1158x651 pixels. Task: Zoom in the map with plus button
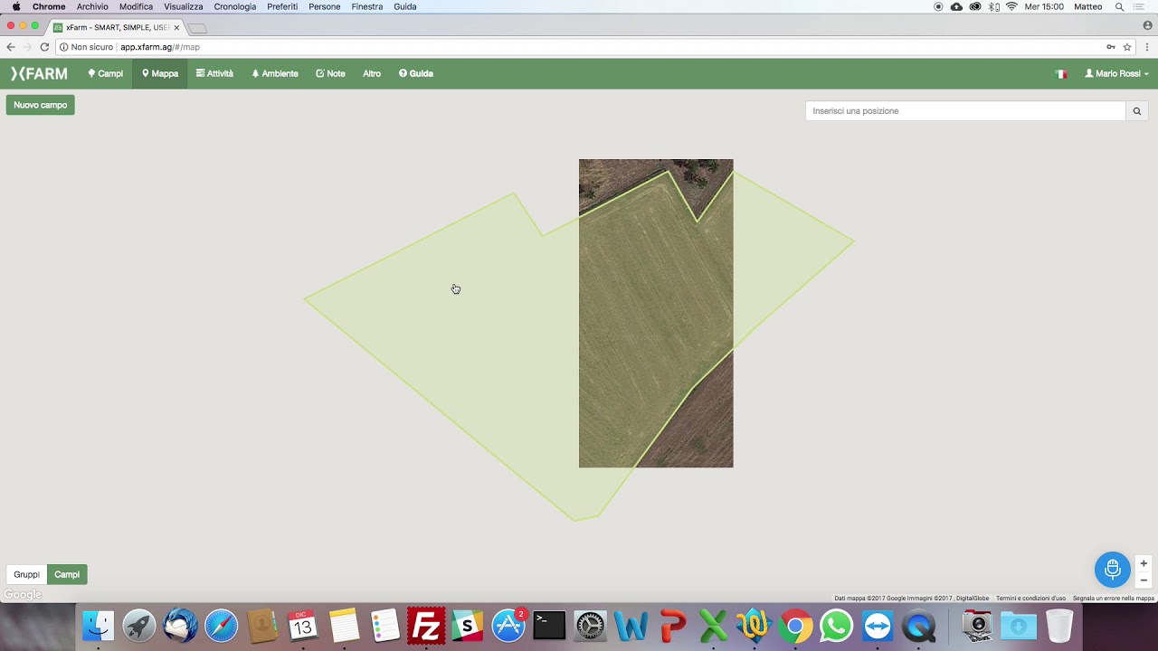click(x=1144, y=563)
